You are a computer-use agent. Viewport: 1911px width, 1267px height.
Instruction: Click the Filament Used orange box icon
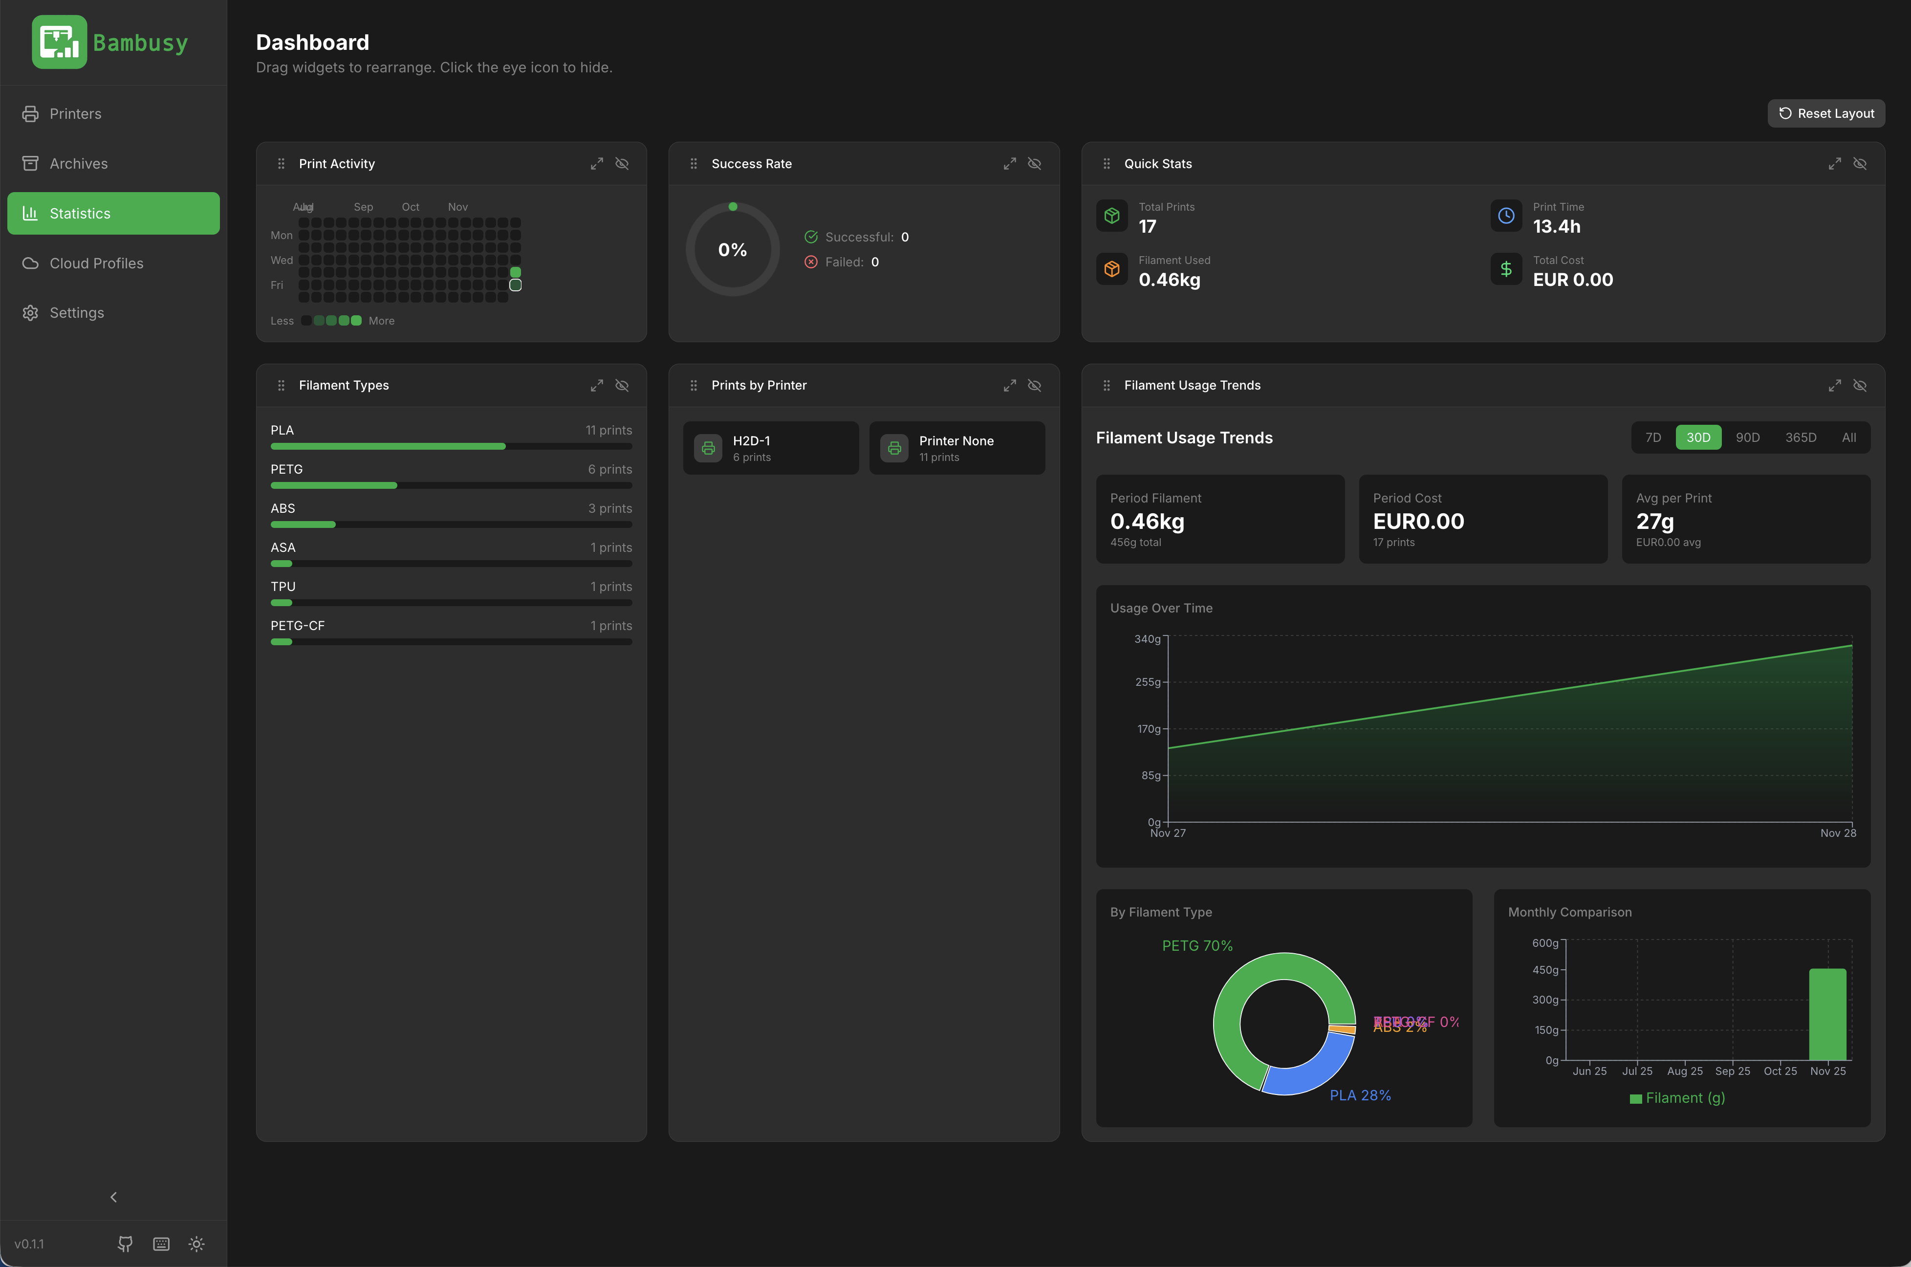point(1112,269)
